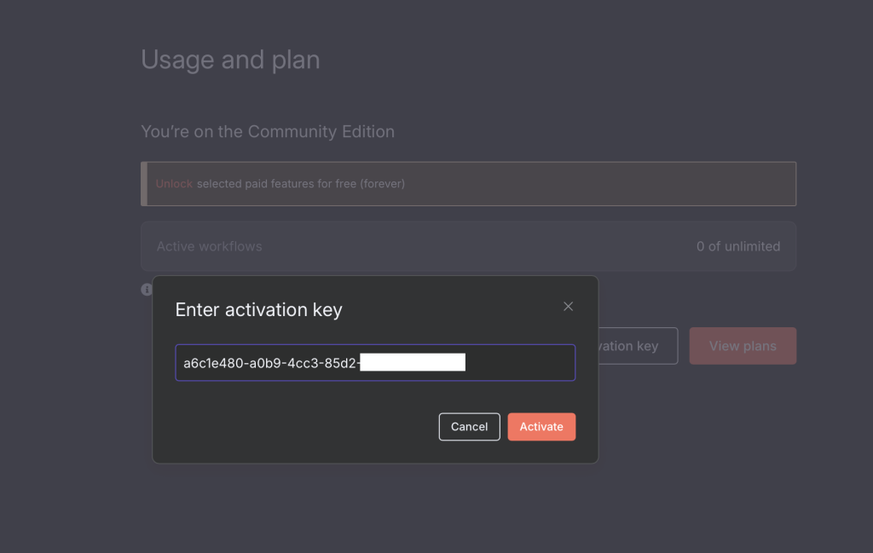Follow the Unlock link in the banner
873x553 pixels.
pyautogui.click(x=174, y=183)
